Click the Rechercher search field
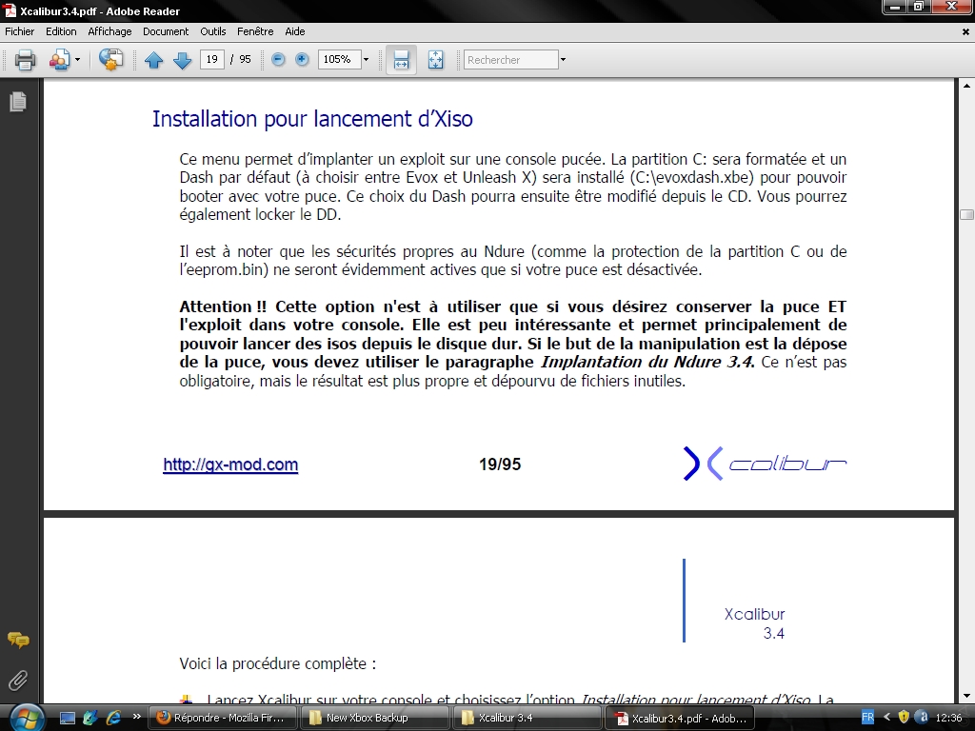975x731 pixels. click(511, 60)
